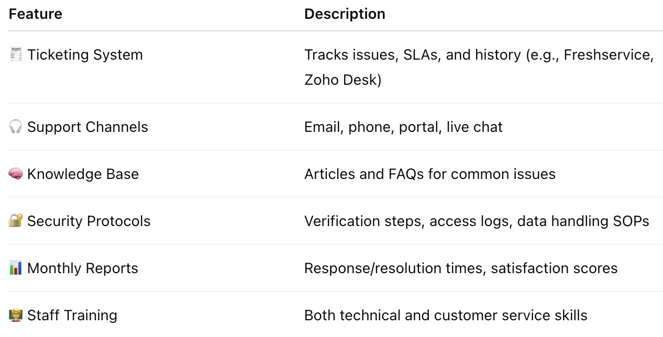Screen dimensions: 663x337
Task: Click the receipt icon beside Ticketing System
Action: pos(16,54)
